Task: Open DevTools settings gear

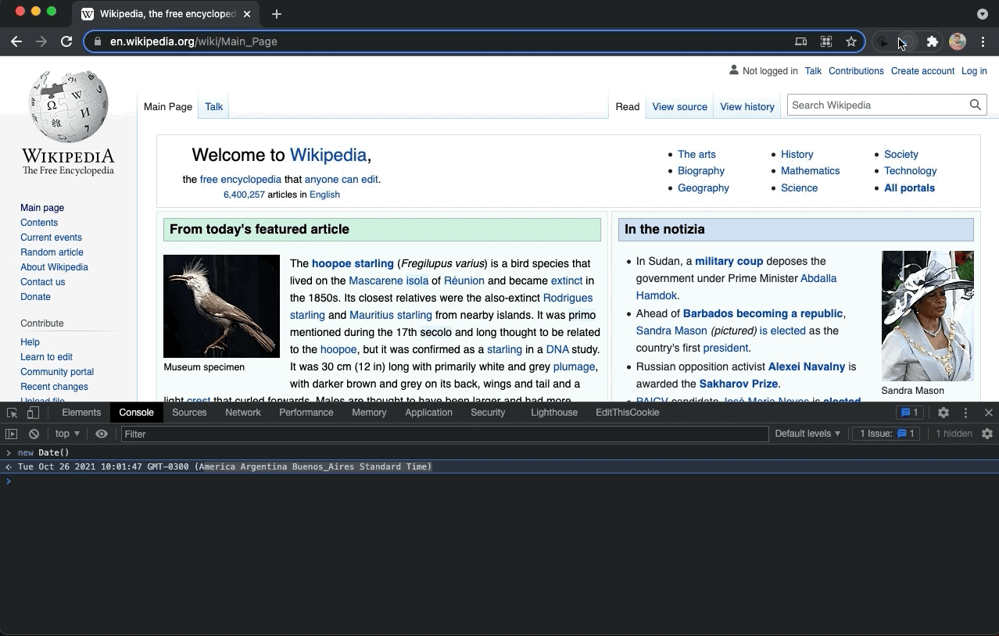Action: [x=943, y=413]
